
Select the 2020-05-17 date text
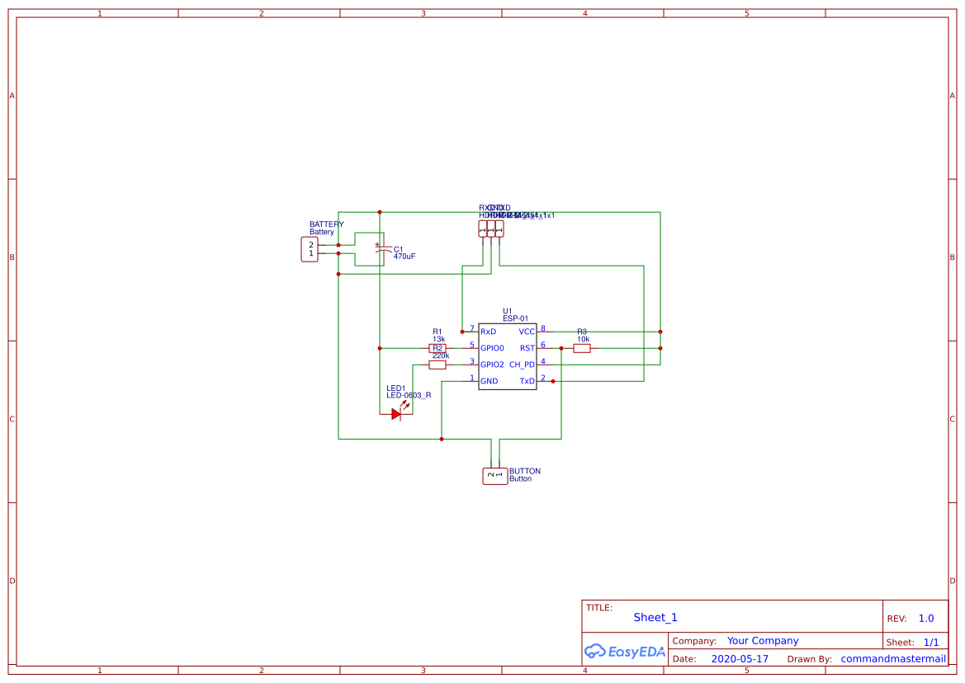pyautogui.click(x=740, y=658)
